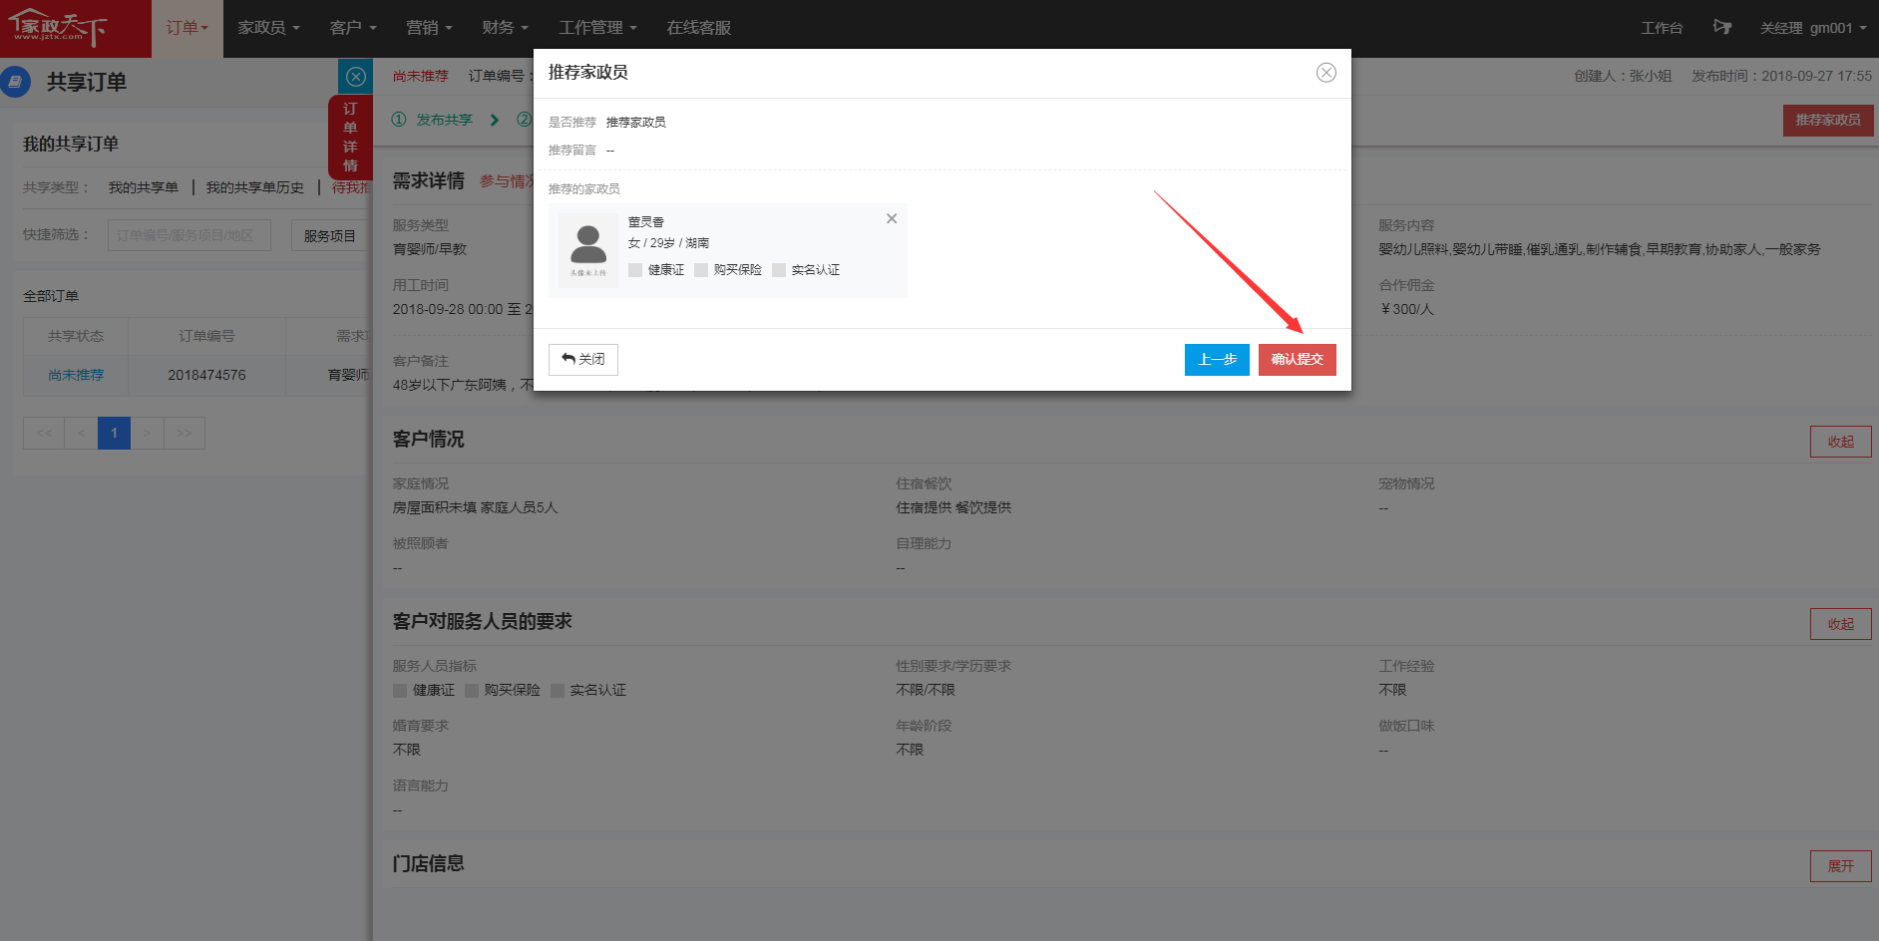Viewport: 1879px width, 941px height.
Task: Go to previous page with < button
Action: 81,434
